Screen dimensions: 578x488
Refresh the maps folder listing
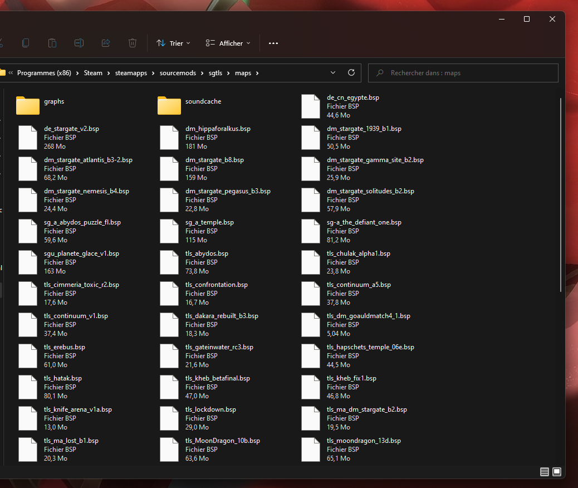(351, 72)
